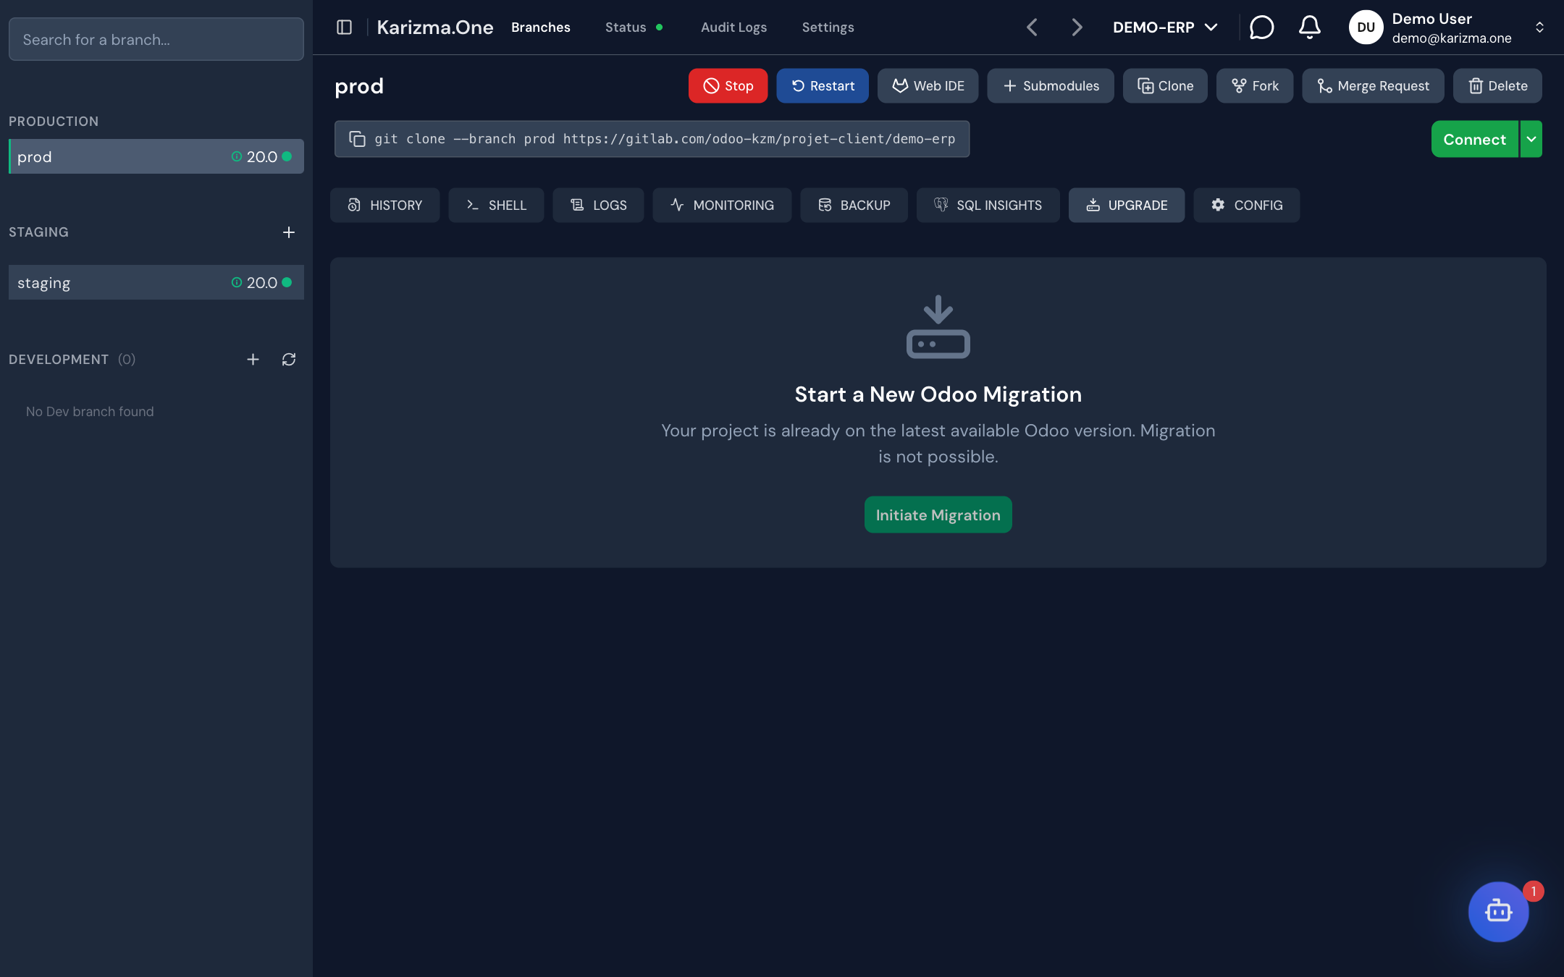
Task: Click the demo@karizma.one email text
Action: (x=1452, y=38)
